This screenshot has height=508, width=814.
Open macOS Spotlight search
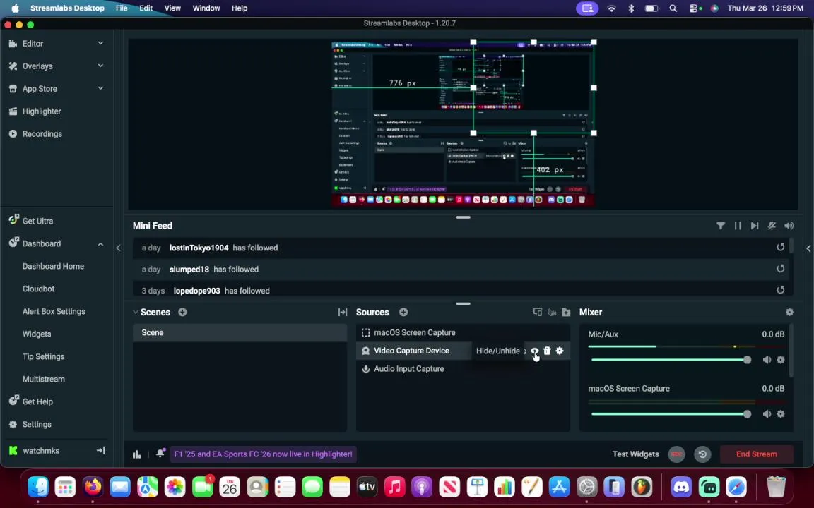[x=673, y=8]
